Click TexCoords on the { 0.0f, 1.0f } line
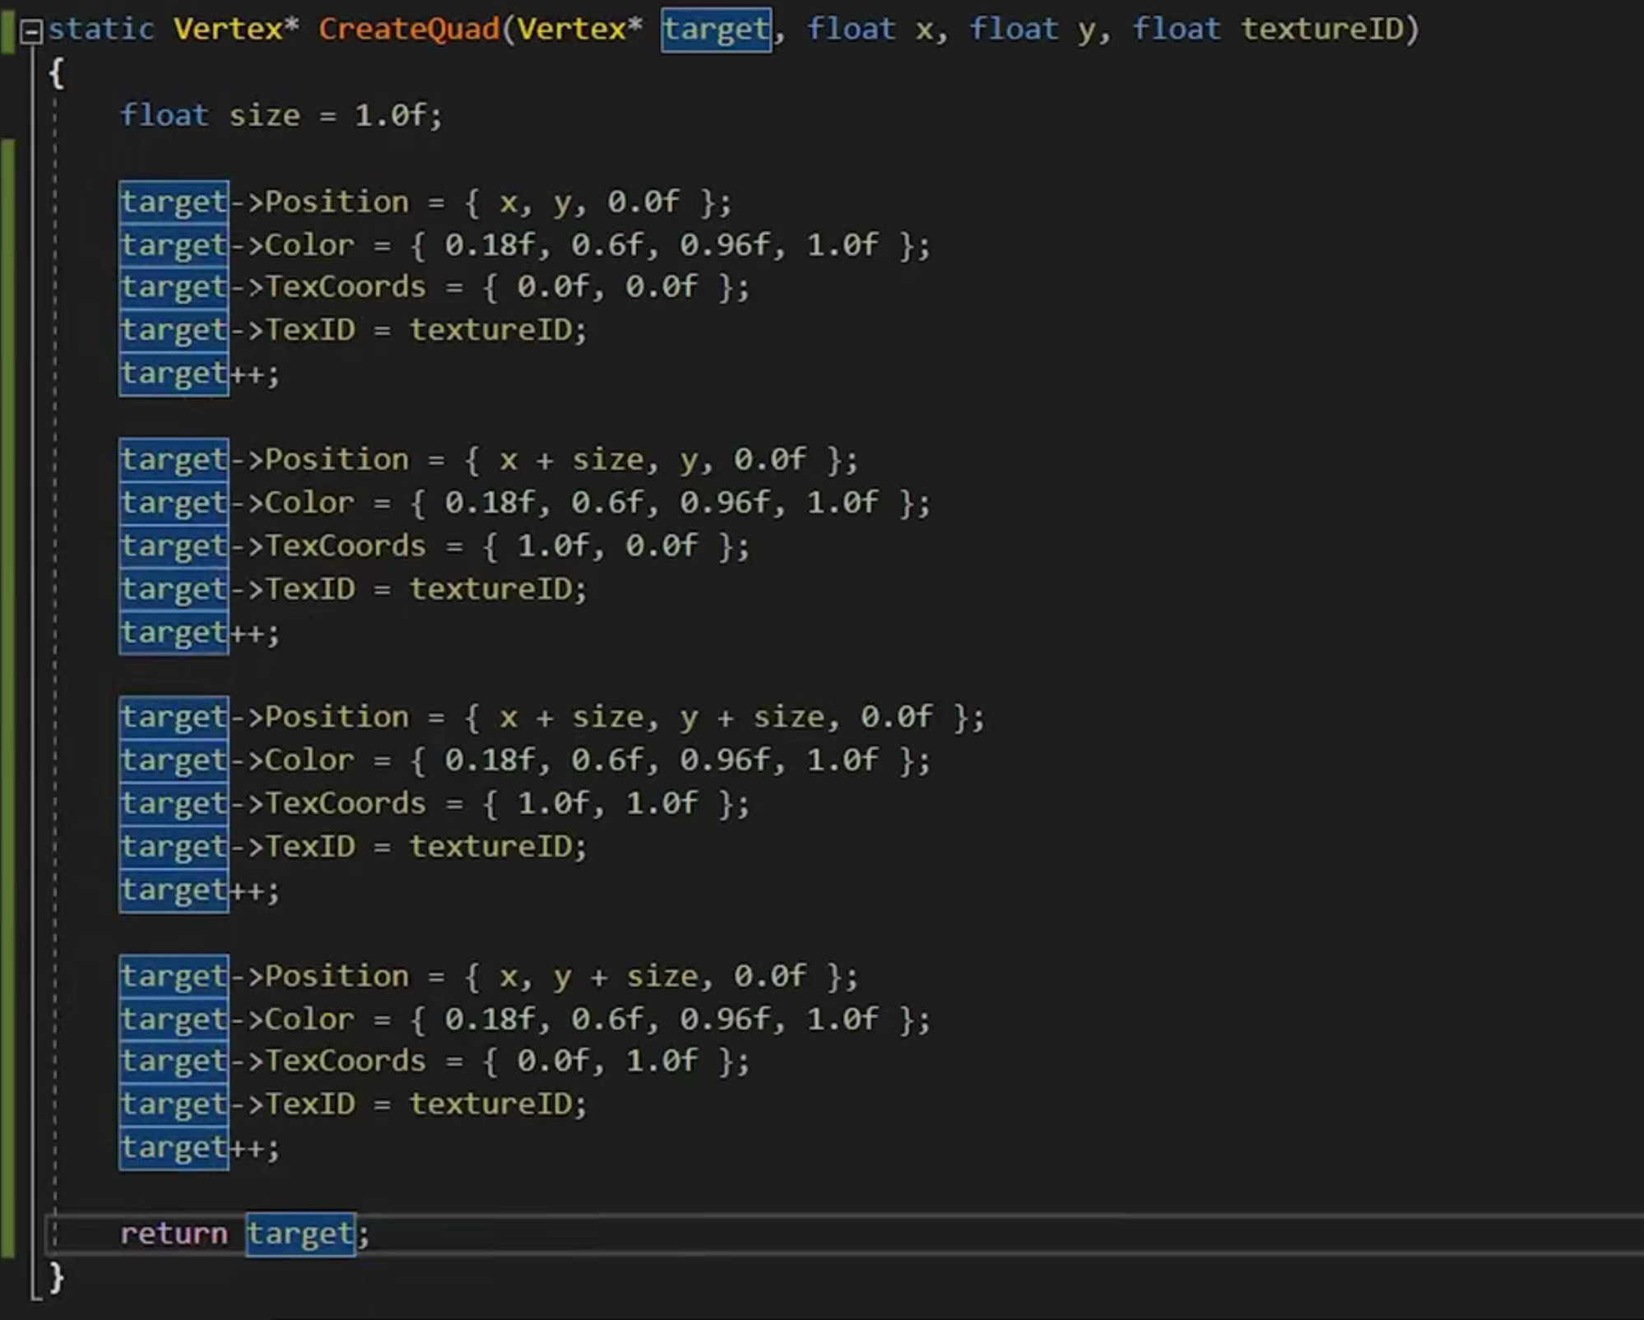1644x1320 pixels. pyautogui.click(x=346, y=1061)
